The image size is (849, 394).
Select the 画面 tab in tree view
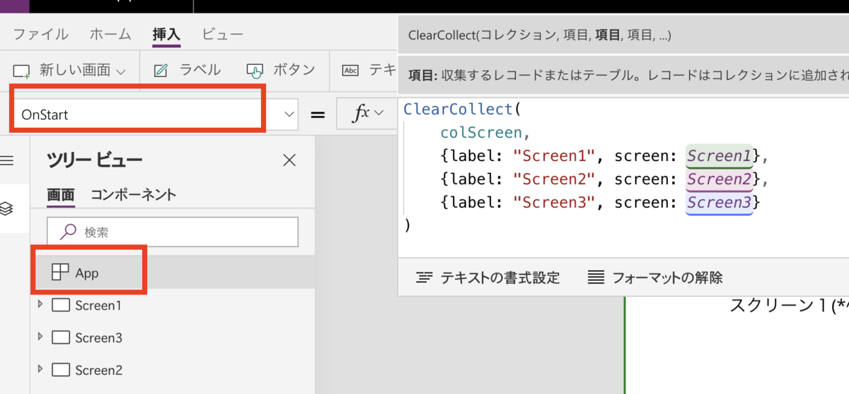(61, 195)
